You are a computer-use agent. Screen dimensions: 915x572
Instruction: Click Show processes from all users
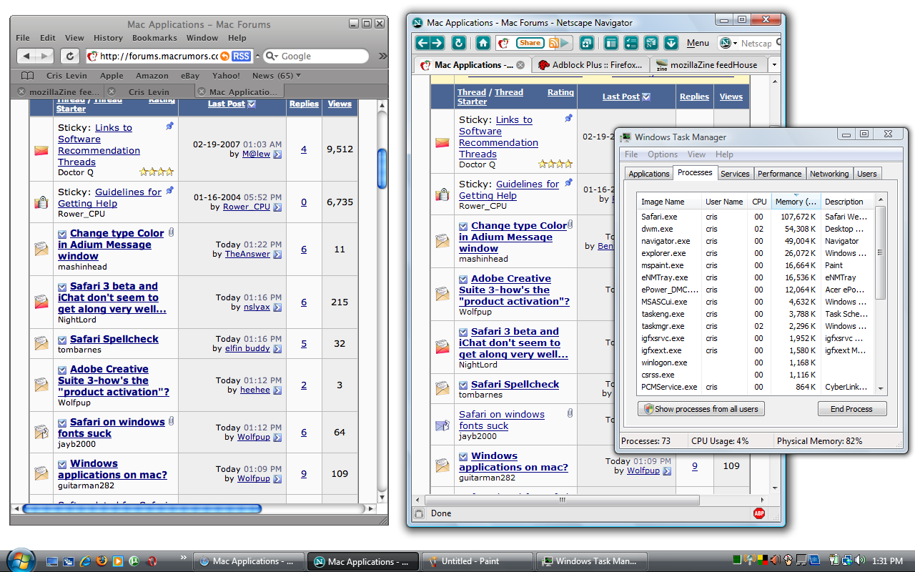click(701, 409)
